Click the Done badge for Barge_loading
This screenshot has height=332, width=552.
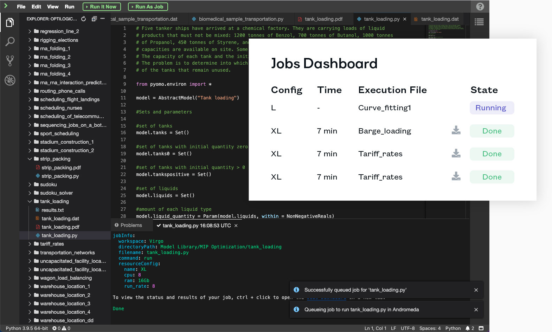tap(492, 131)
